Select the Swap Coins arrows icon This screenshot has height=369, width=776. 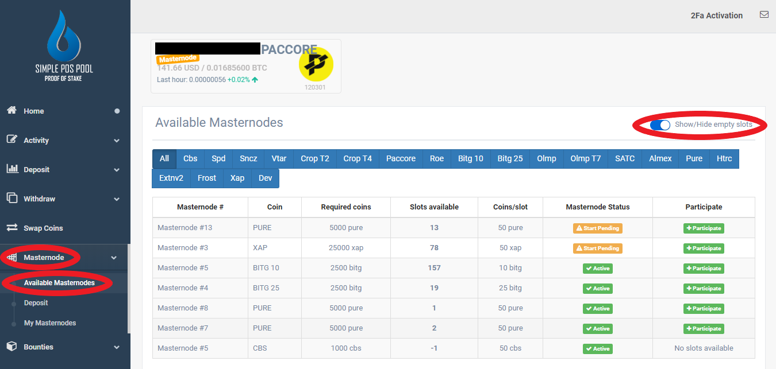coord(11,228)
